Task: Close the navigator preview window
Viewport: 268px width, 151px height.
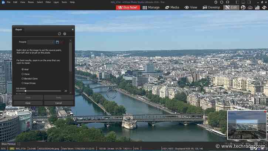Action: pyautogui.click(x=265, y=112)
